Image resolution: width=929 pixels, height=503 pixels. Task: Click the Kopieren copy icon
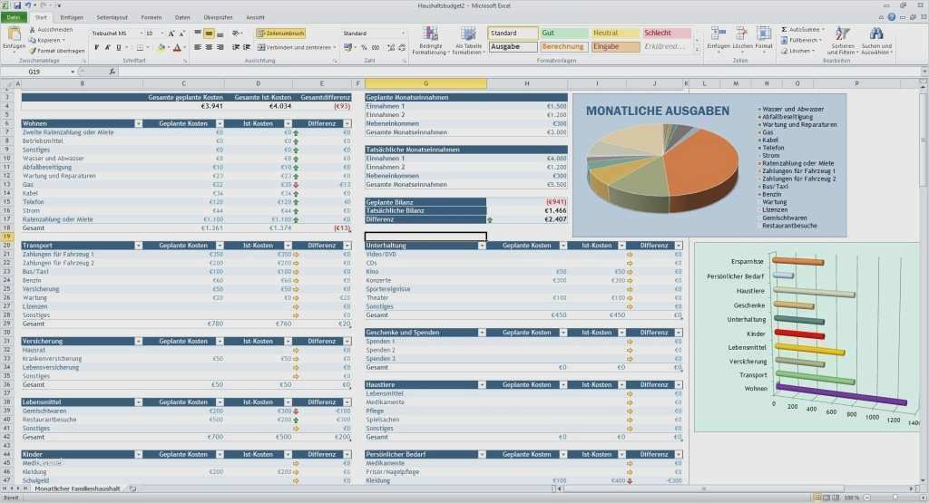[x=32, y=40]
